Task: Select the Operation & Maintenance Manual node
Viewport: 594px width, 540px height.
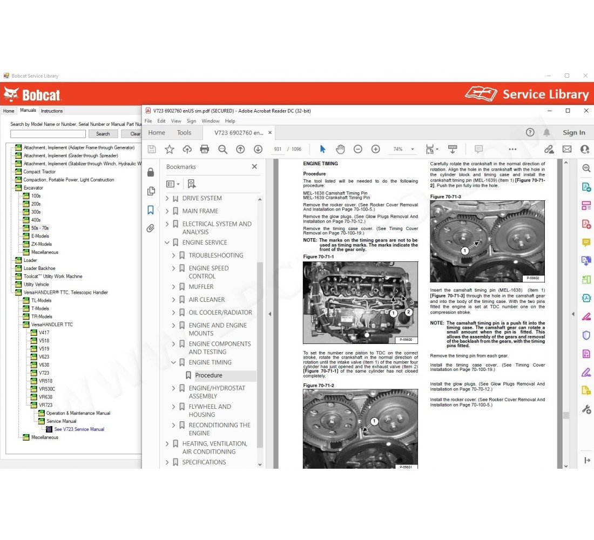Action: click(x=78, y=413)
